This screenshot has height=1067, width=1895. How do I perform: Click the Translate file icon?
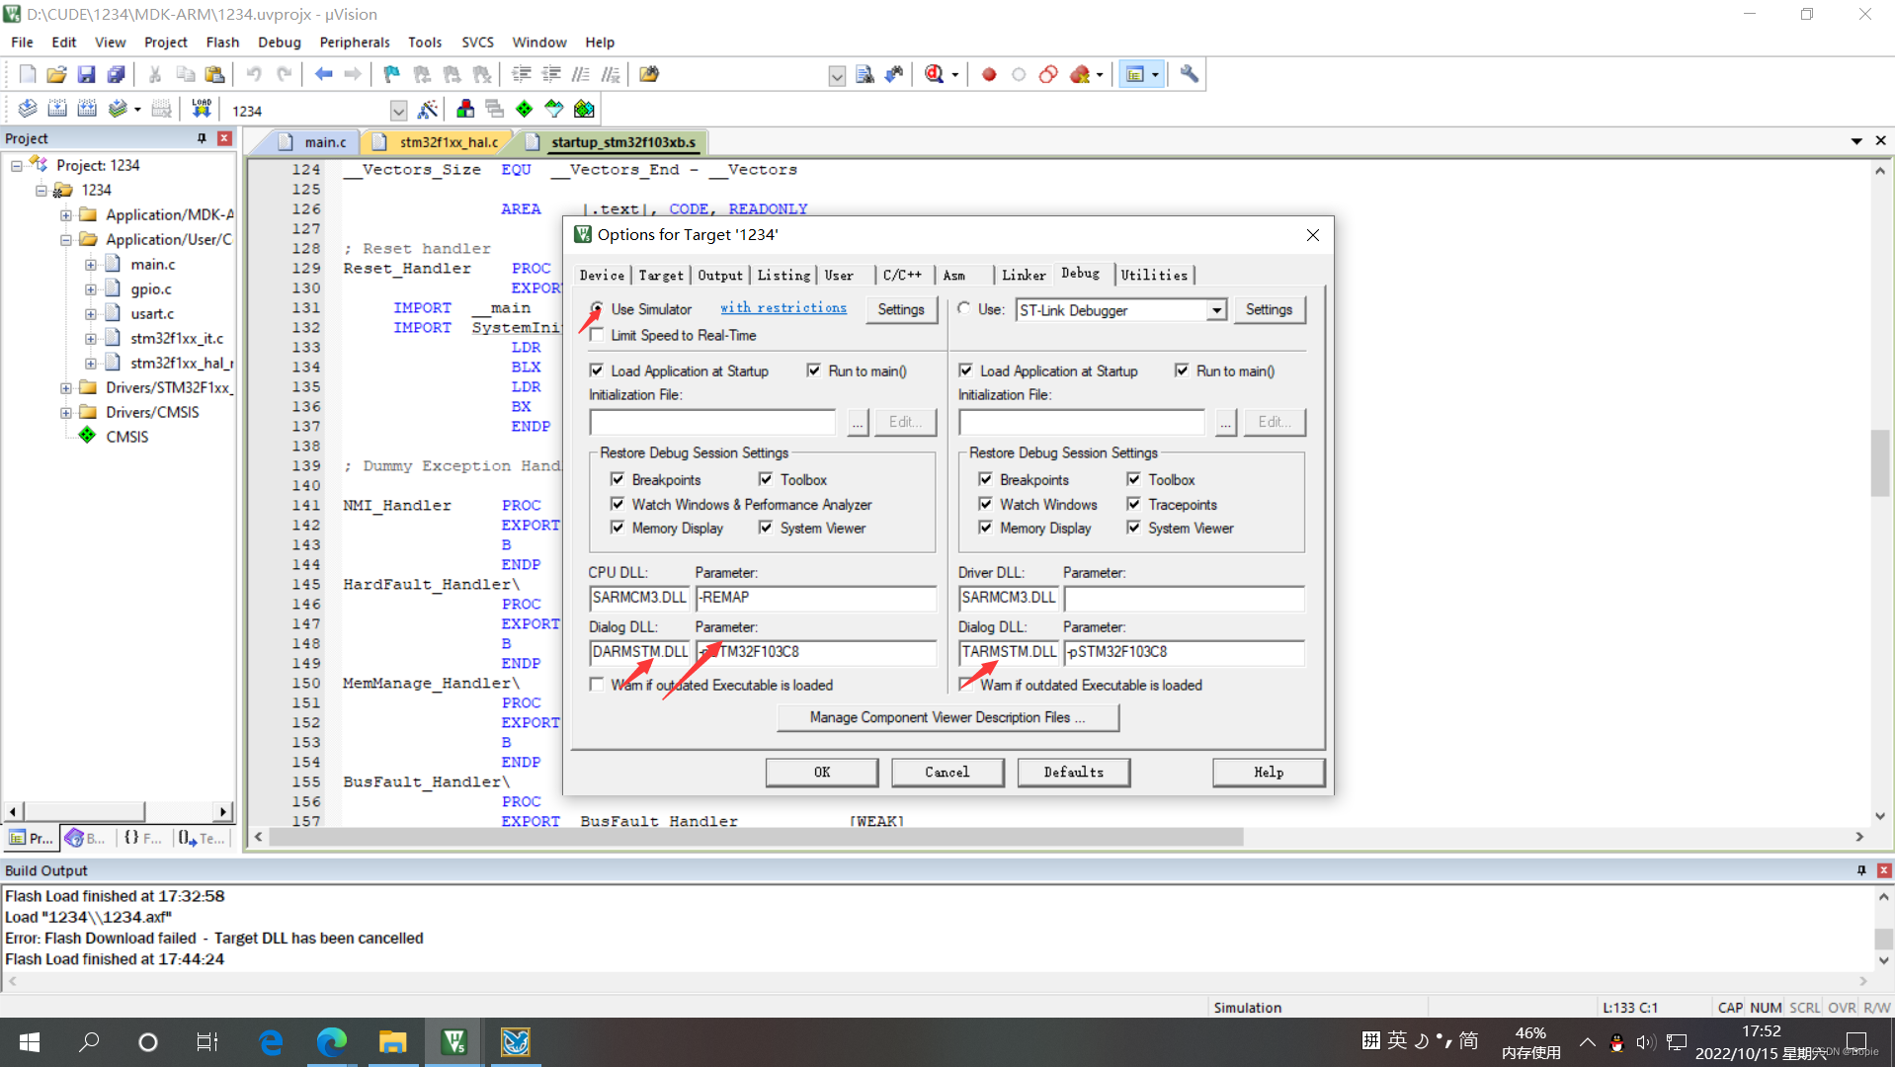[28, 109]
